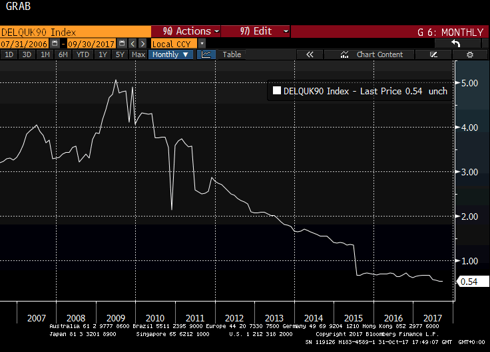The image size is (490, 352).
Task: Open Chart Content panel
Action: click(x=373, y=54)
